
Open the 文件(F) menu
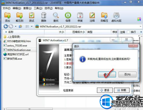tap(6, 8)
